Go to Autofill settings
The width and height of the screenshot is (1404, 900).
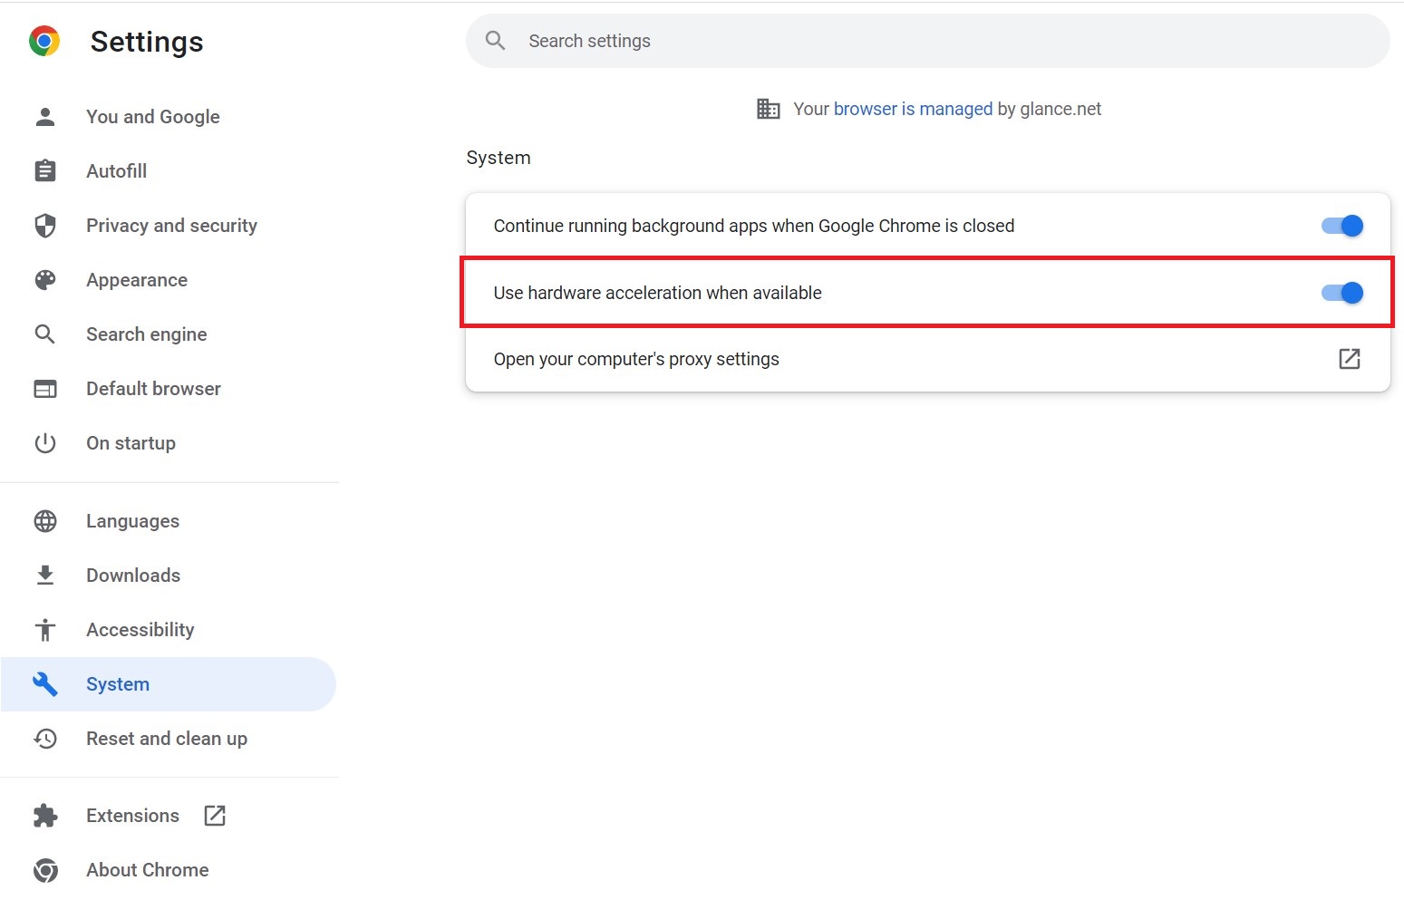click(116, 171)
